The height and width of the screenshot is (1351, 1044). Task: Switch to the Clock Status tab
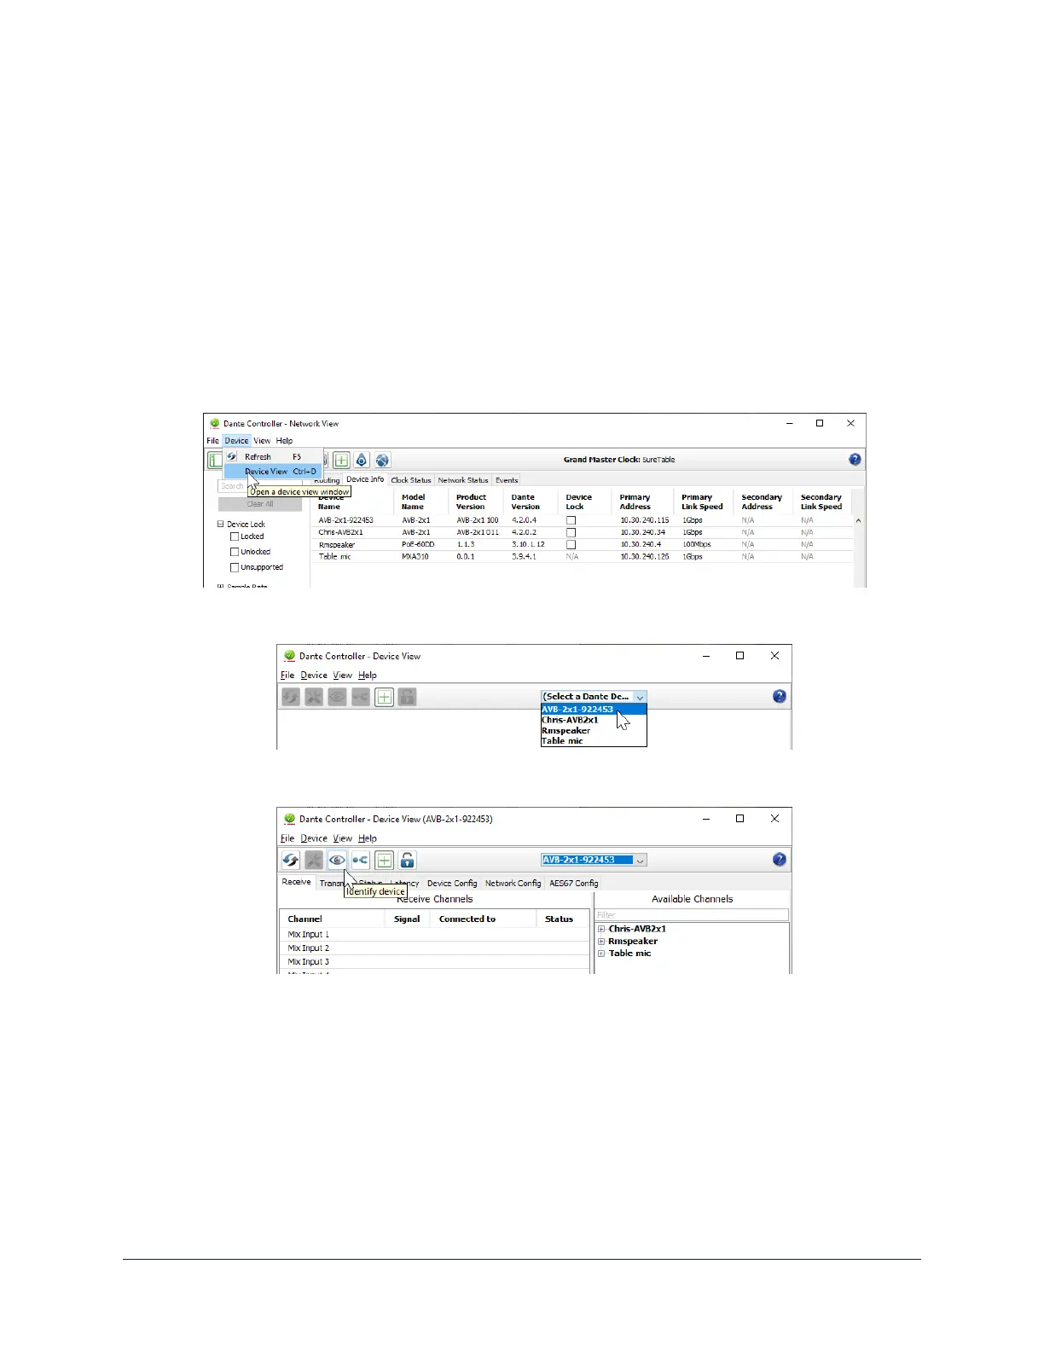click(x=411, y=480)
